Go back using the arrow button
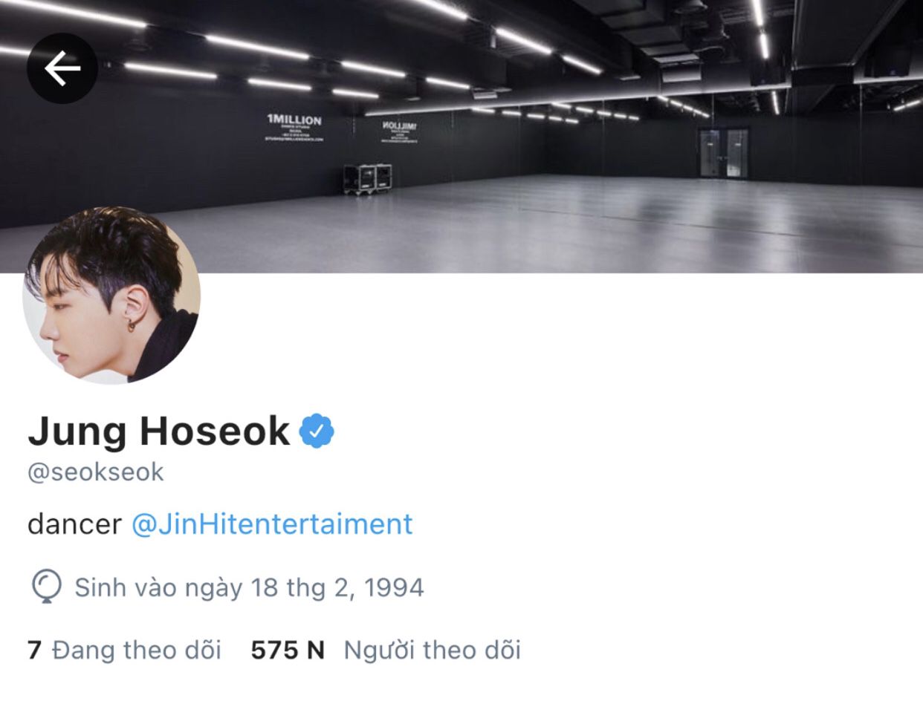Image resolution: width=923 pixels, height=704 pixels. coord(62,68)
